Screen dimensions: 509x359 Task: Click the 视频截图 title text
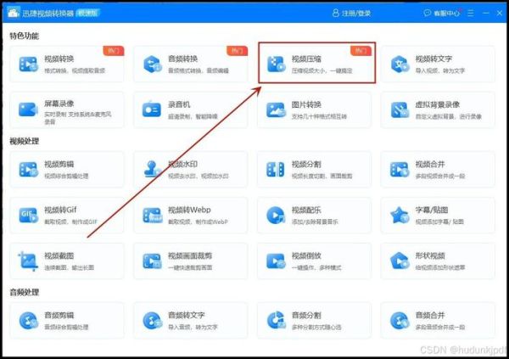[59, 255]
